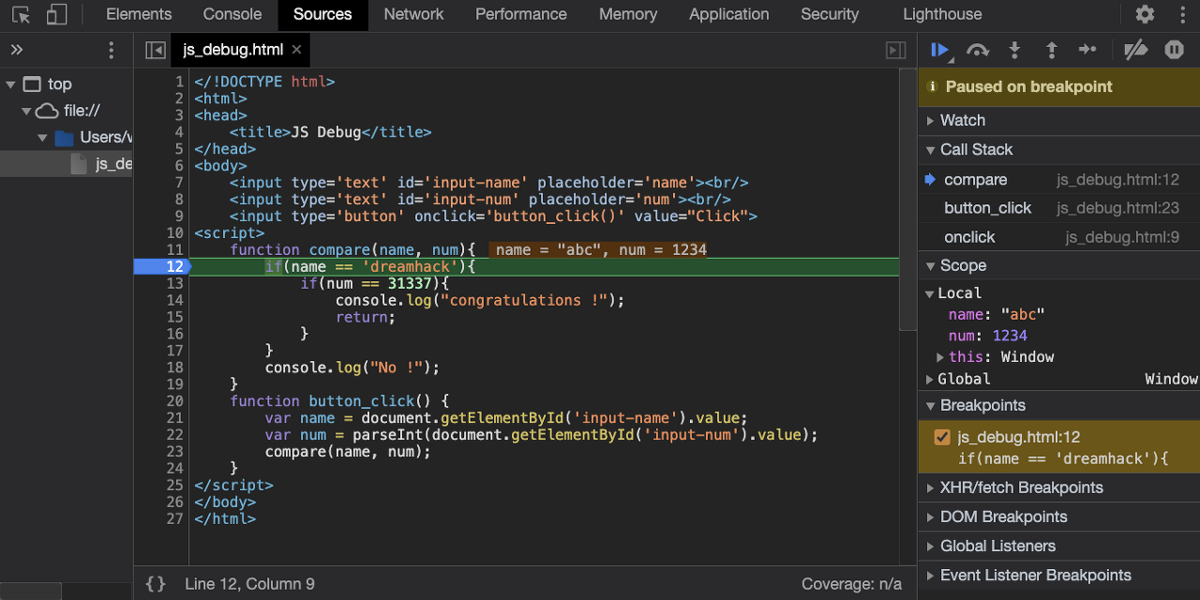The width and height of the screenshot is (1200, 600).
Task: Step over next function call
Action: (978, 51)
